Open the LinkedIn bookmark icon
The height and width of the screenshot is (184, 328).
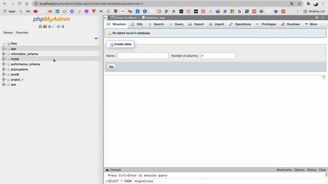(x=57, y=11)
